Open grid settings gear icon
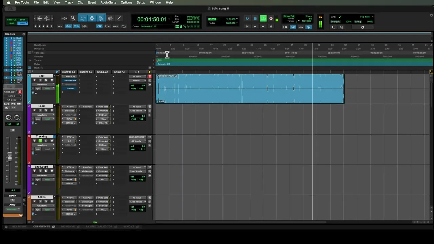The image size is (434, 244). [363, 27]
